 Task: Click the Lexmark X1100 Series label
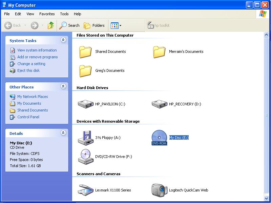[113, 190]
